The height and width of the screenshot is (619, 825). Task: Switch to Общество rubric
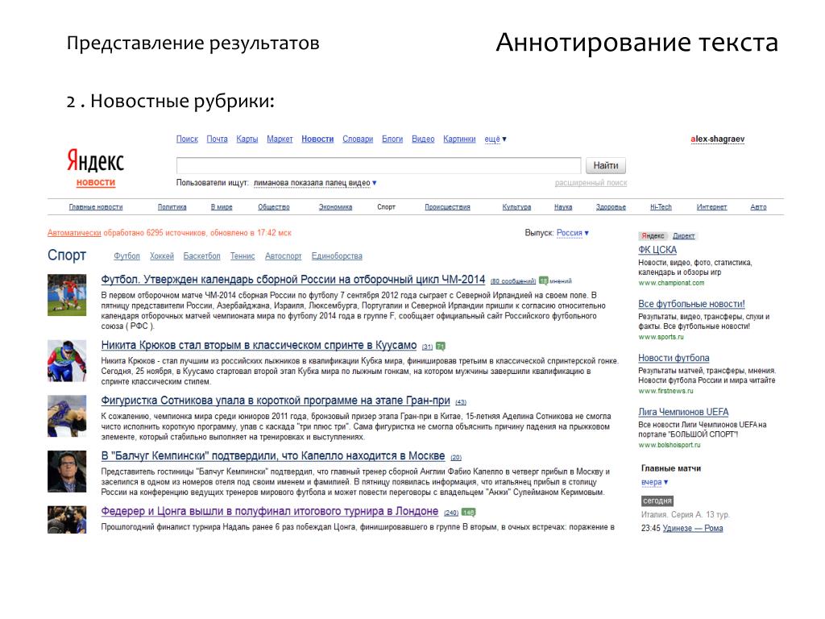pos(274,207)
